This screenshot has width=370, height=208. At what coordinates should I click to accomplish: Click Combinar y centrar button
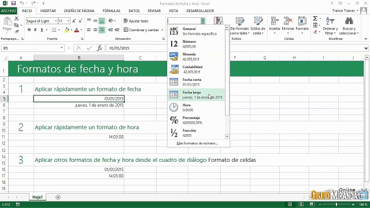pos(142,30)
